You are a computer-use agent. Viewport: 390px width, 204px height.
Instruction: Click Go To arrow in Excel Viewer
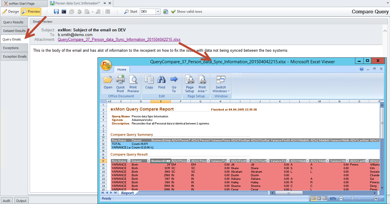174,84
